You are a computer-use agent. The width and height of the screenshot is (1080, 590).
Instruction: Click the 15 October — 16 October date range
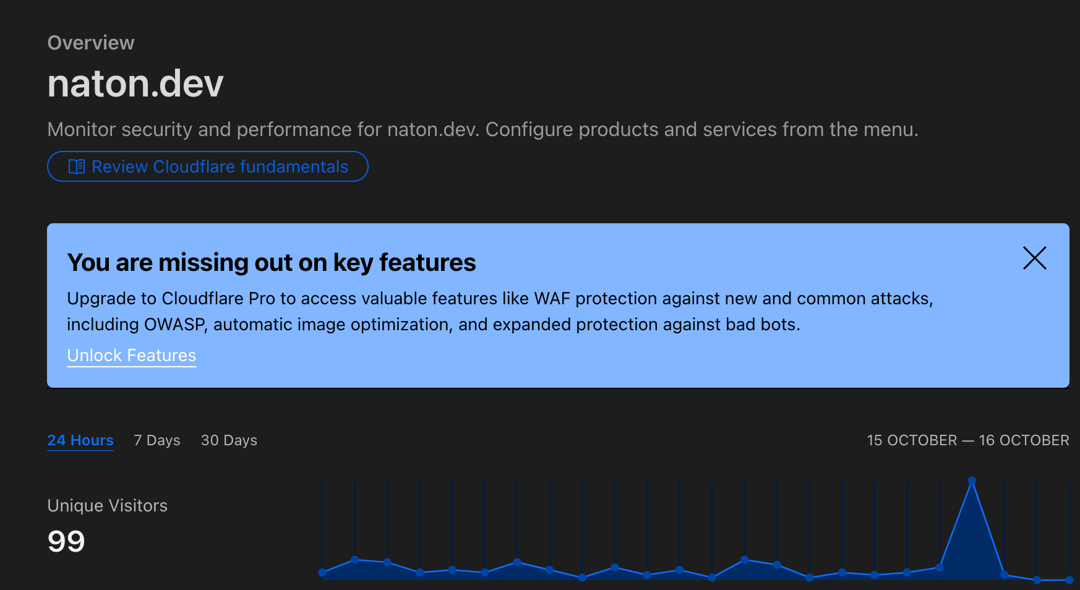pyautogui.click(x=967, y=440)
